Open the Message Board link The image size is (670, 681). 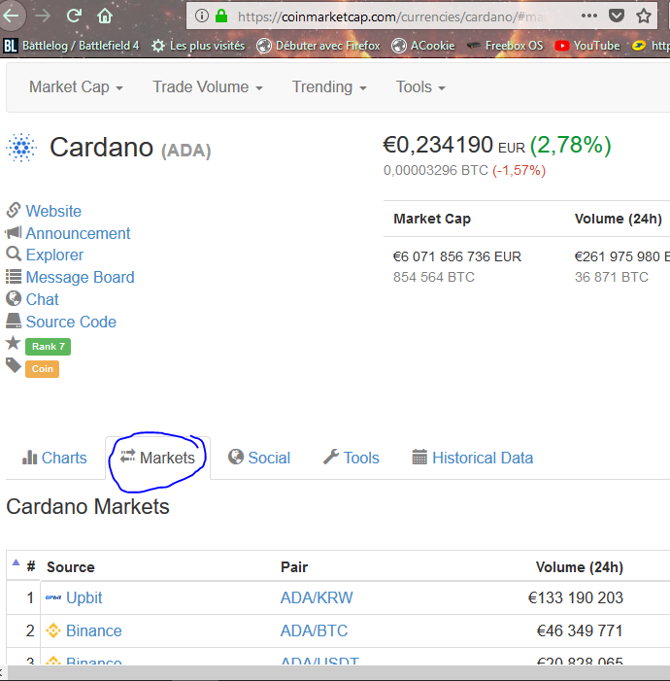click(80, 277)
